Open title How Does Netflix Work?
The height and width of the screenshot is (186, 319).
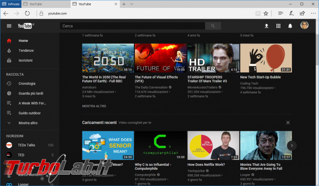pos(206,164)
